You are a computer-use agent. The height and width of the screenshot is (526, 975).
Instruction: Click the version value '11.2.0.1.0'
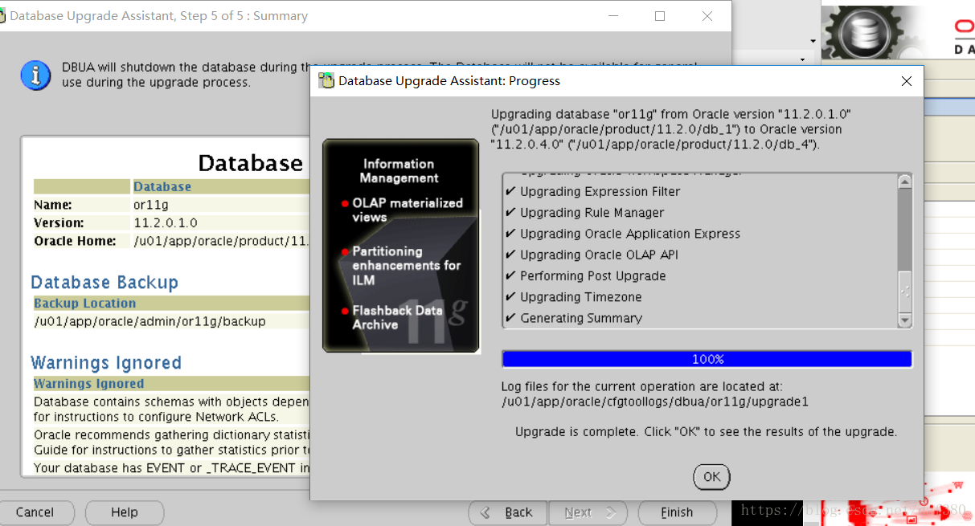pyautogui.click(x=166, y=223)
